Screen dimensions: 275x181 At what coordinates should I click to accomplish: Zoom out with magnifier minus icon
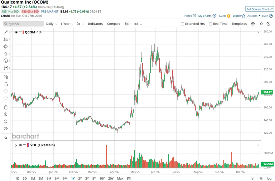tap(6, 121)
